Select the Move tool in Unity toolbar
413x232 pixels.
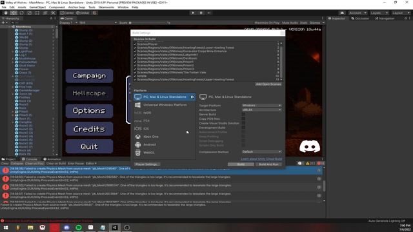pyautogui.click(x=14, y=13)
